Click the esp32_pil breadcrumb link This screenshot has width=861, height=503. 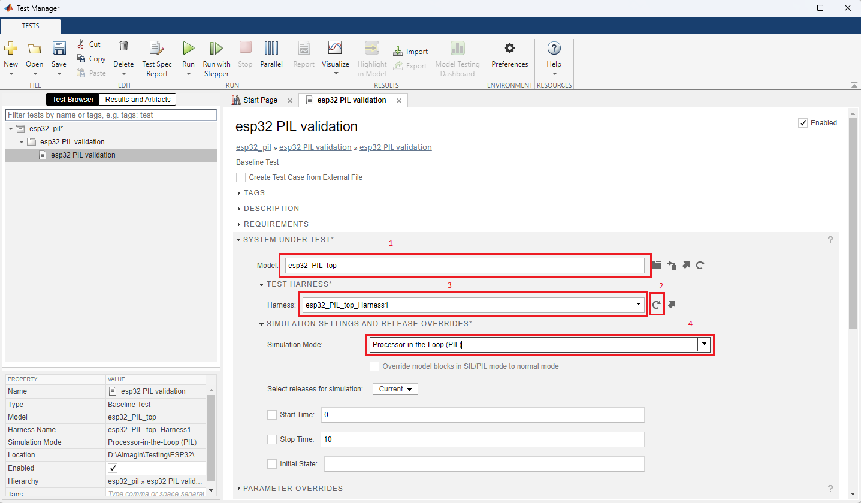pos(254,147)
